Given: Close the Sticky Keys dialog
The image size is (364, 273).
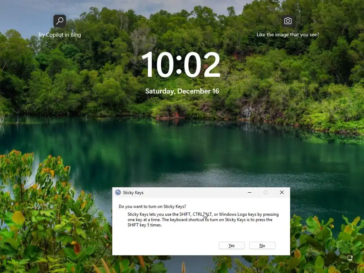Looking at the screenshot, I should click(x=282, y=192).
